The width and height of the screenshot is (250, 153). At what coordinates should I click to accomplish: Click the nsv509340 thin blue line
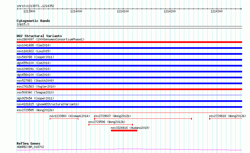point(129,95)
